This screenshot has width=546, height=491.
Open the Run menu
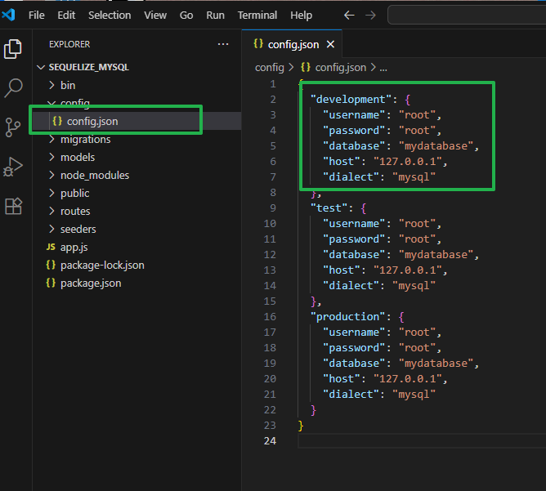(215, 16)
